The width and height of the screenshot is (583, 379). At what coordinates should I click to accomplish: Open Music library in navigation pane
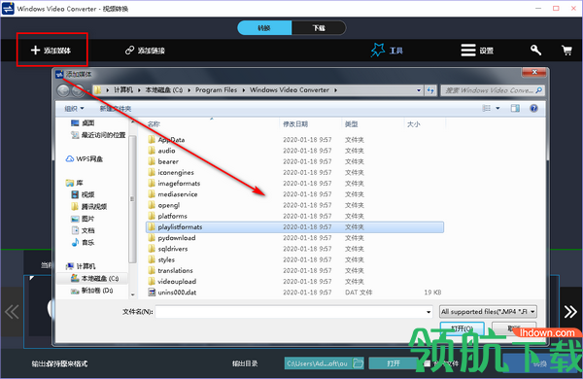click(83, 243)
